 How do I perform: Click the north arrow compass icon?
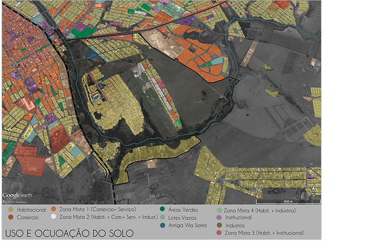[313, 192]
